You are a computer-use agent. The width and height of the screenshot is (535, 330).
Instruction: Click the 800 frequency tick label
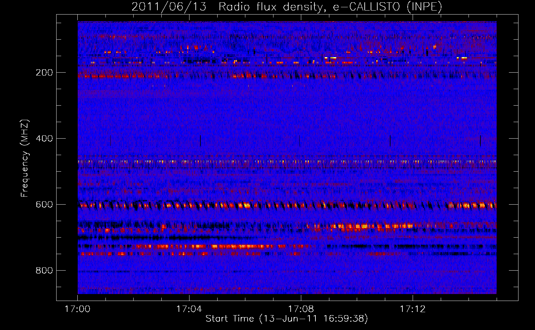pos(44,271)
